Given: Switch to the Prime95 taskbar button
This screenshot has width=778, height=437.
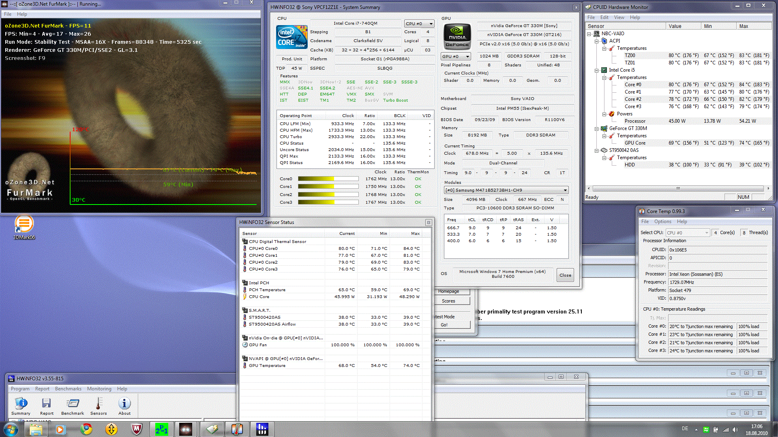Looking at the screenshot, I should (162, 429).
